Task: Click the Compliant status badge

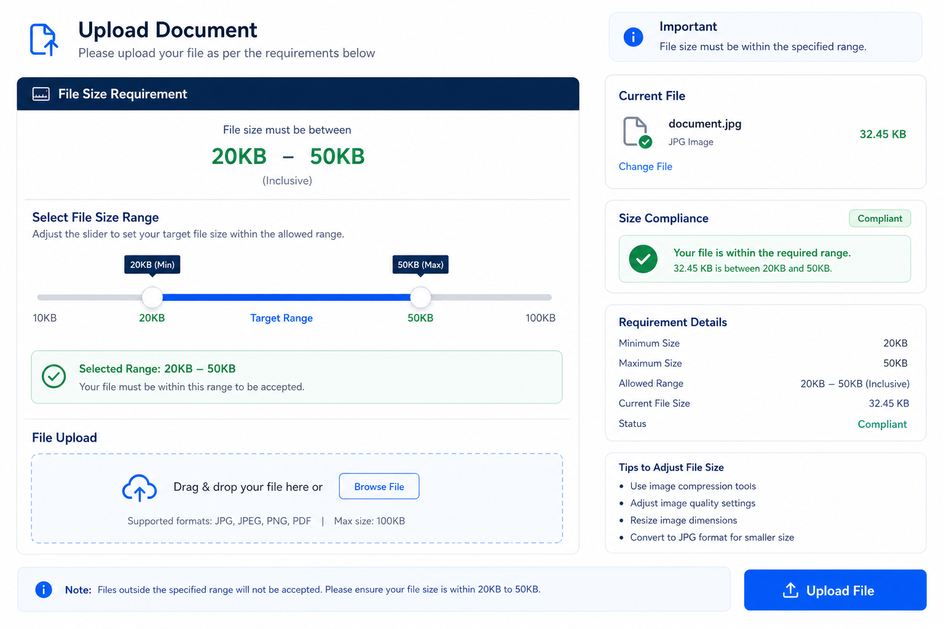Action: (x=880, y=219)
